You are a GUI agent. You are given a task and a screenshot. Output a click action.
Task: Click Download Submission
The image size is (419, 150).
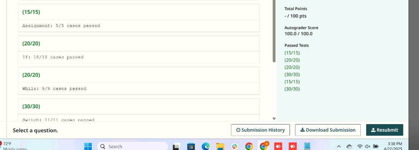[x=328, y=130]
